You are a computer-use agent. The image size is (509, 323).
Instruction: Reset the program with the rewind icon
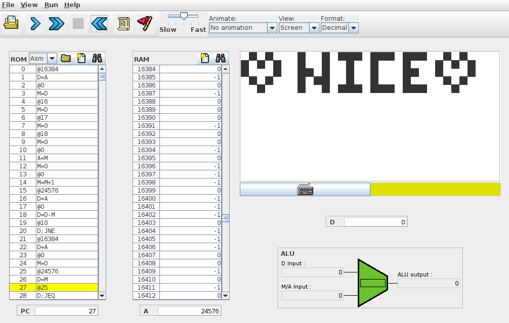(99, 23)
